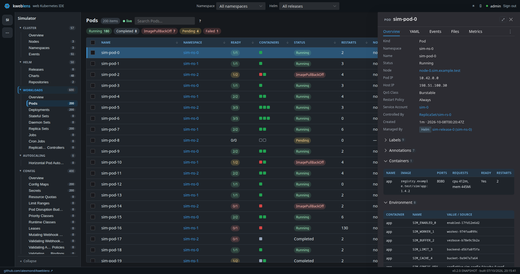
Task: Expand the Labels section in pod overview
Action: click(394, 140)
